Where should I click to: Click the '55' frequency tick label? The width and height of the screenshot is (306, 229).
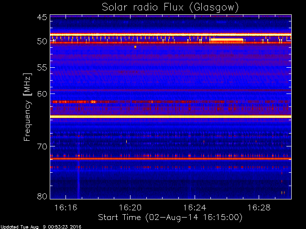[x=42, y=68]
